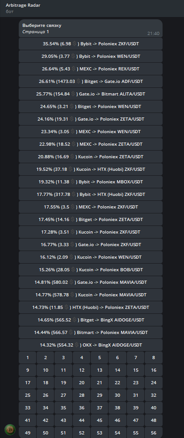Open Kucoin -> Poloniex BOB/USDT pair

tap(91, 270)
